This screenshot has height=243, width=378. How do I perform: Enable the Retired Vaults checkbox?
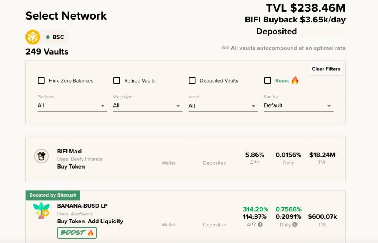117,80
